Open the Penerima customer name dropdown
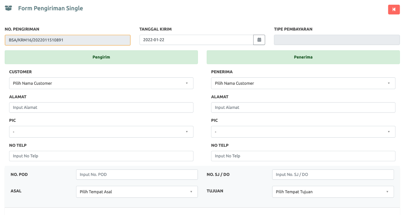 [303, 83]
